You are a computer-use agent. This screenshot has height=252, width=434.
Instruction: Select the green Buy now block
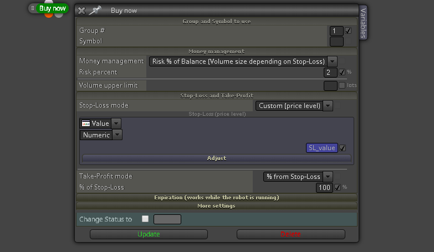click(52, 8)
